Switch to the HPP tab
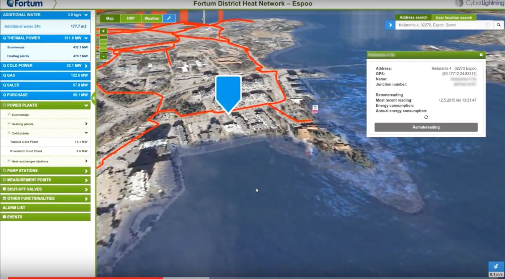Screen dimensions: 505x279 [131, 18]
